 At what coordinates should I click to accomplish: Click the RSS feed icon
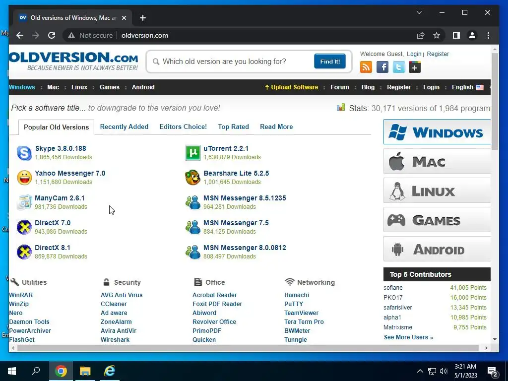(366, 67)
